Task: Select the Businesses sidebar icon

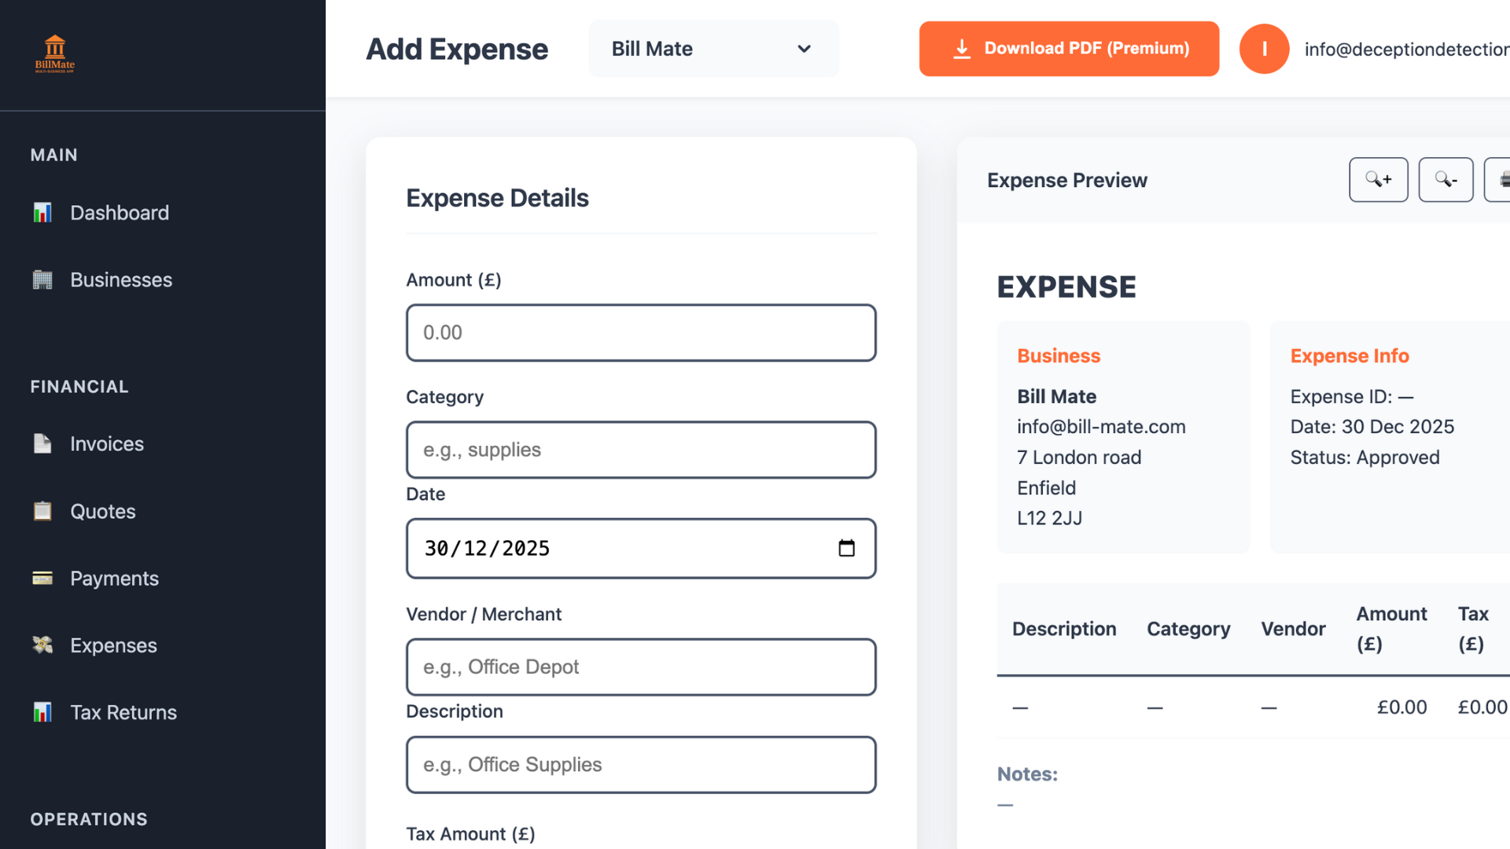Action: 42,279
